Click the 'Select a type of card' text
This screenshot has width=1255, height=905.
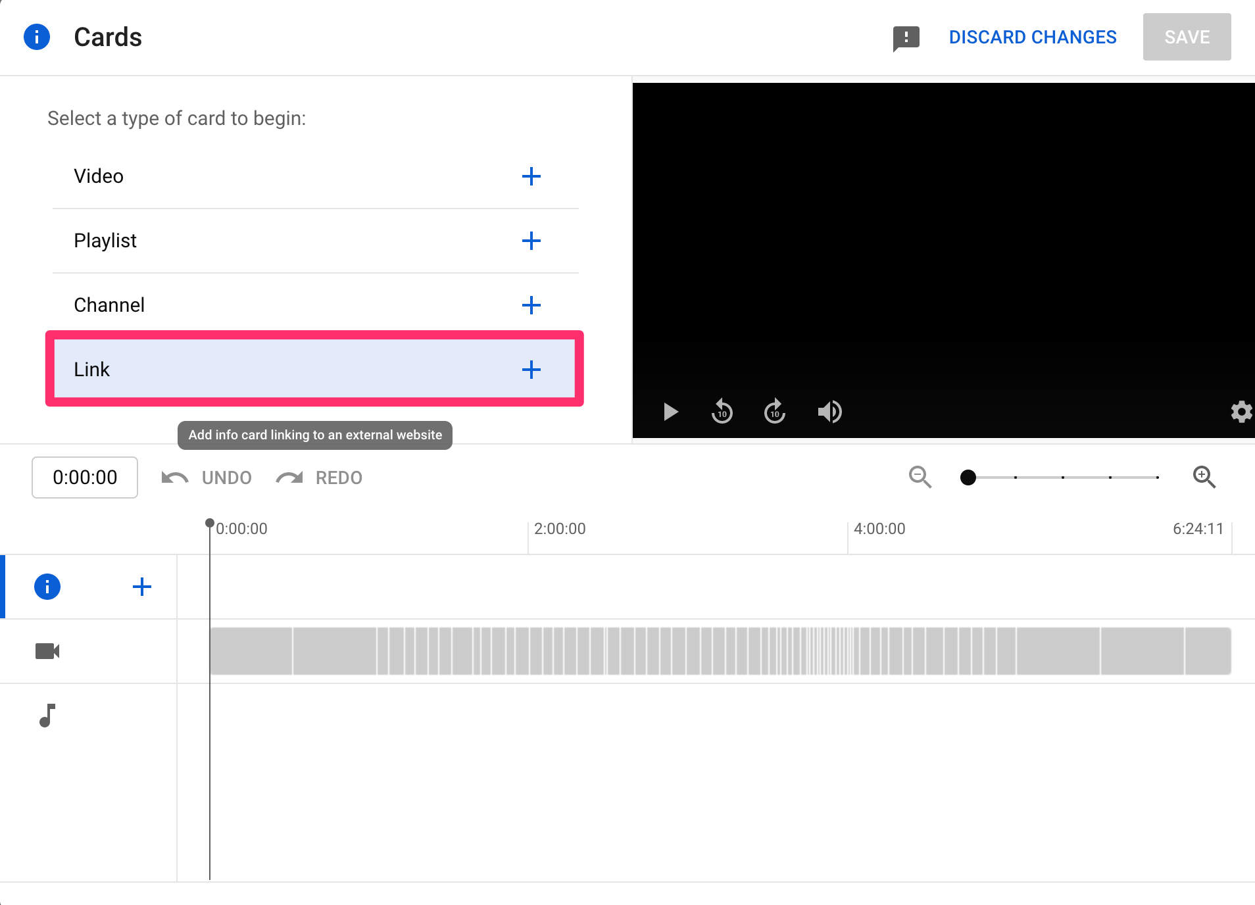pyautogui.click(x=177, y=118)
